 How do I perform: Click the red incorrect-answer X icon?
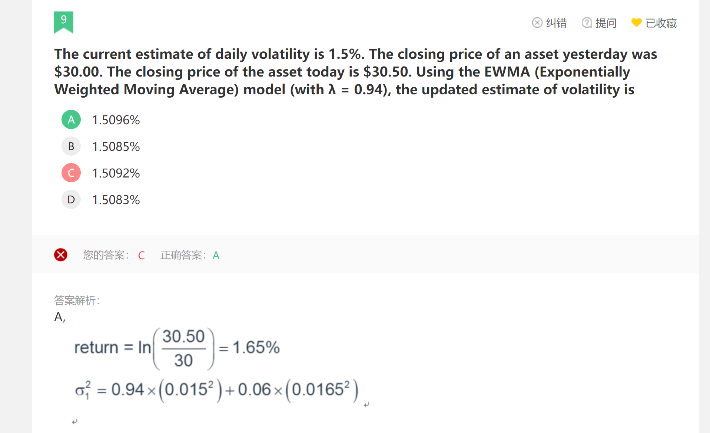click(x=61, y=255)
